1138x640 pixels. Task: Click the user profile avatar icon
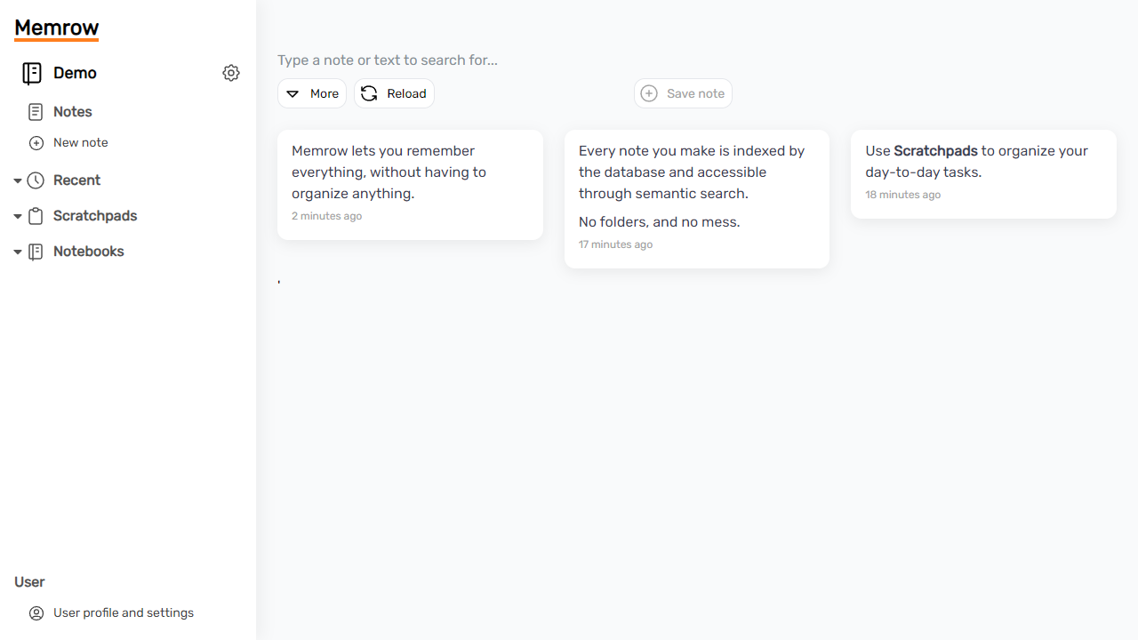click(x=36, y=613)
